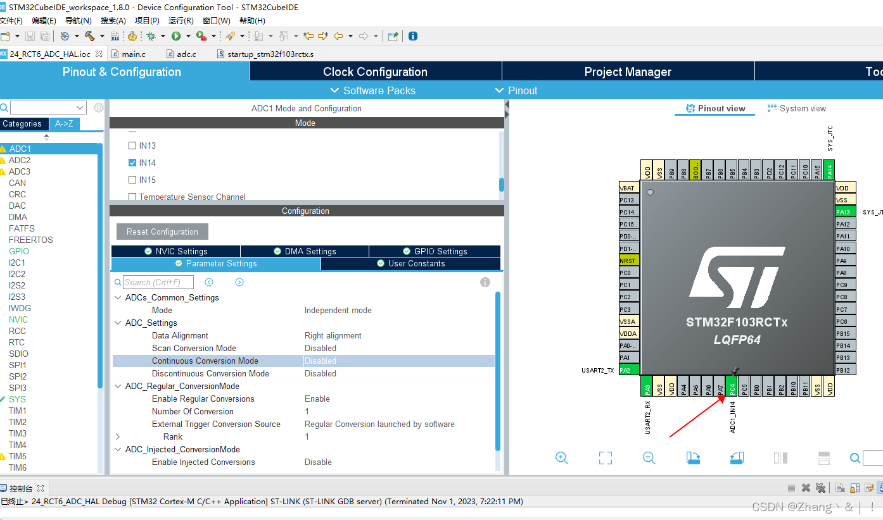Toggle Temperature Sensor Channel checkbox

[132, 197]
